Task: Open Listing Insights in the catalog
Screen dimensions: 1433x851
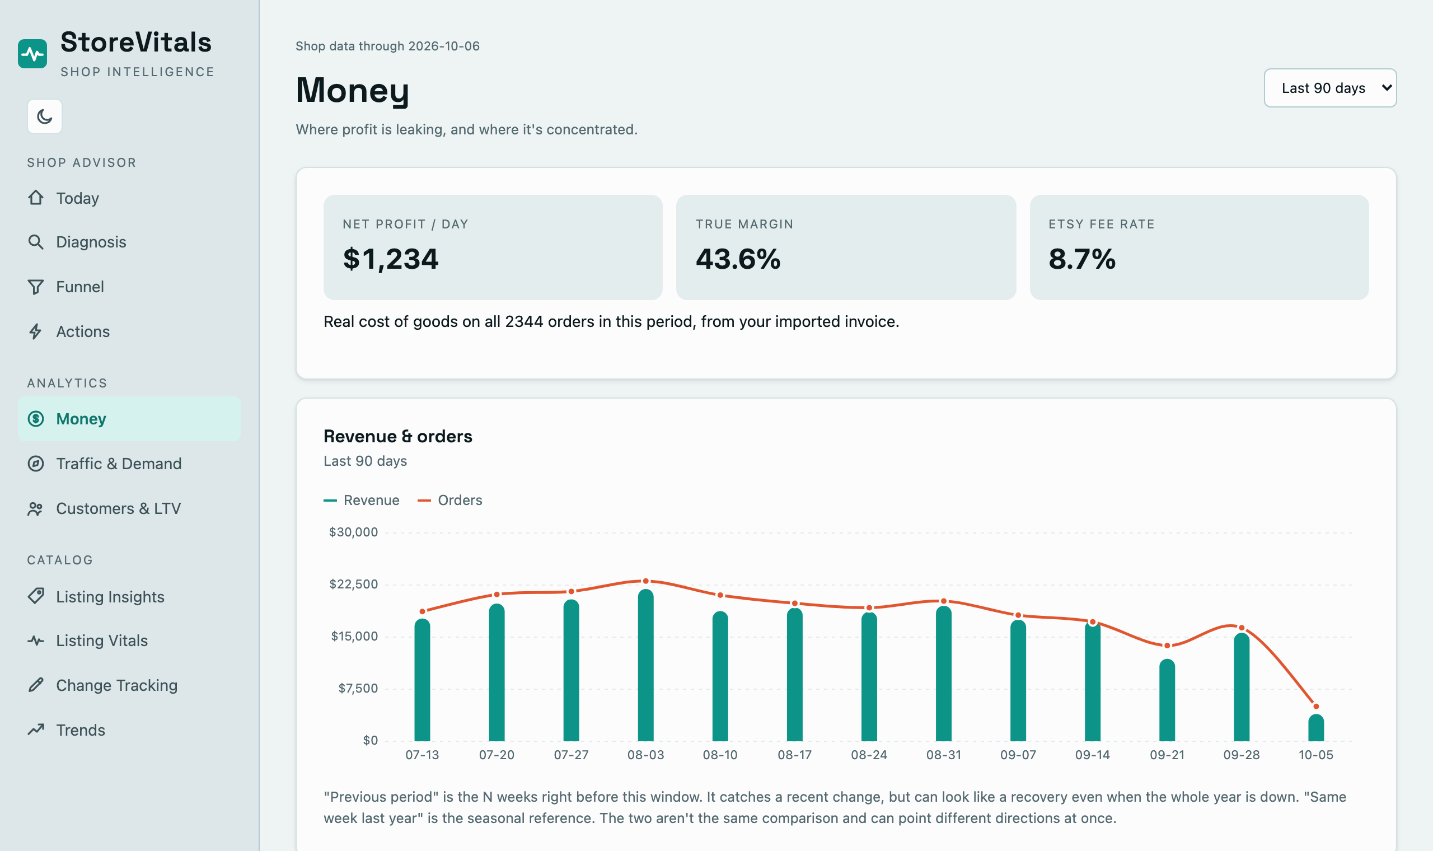Action: [129, 596]
